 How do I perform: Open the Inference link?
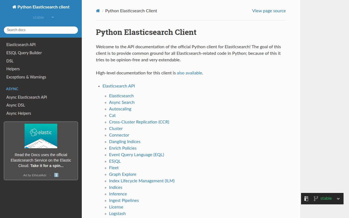(x=118, y=194)
